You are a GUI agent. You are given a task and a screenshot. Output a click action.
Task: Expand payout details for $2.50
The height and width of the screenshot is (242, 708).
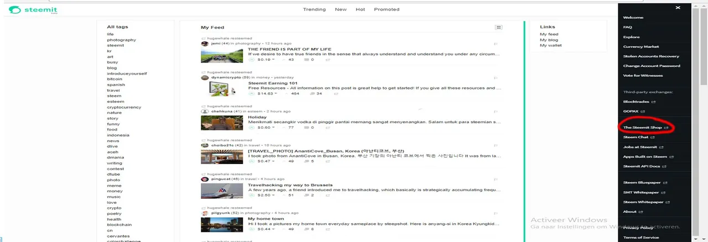tap(267, 195)
